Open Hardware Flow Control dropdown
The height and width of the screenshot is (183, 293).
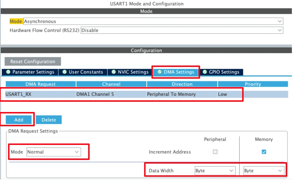click(182, 30)
